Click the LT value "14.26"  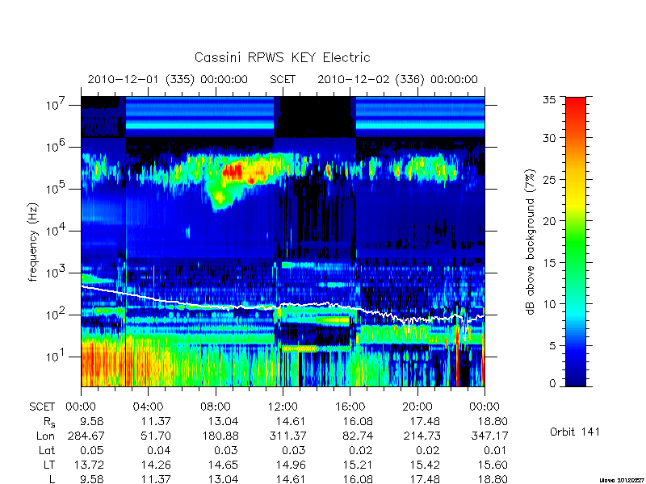pyautogui.click(x=156, y=465)
